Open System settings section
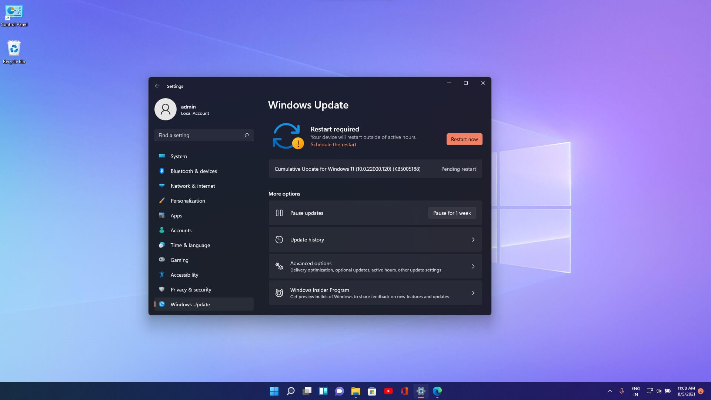The image size is (711, 400). pyautogui.click(x=178, y=156)
